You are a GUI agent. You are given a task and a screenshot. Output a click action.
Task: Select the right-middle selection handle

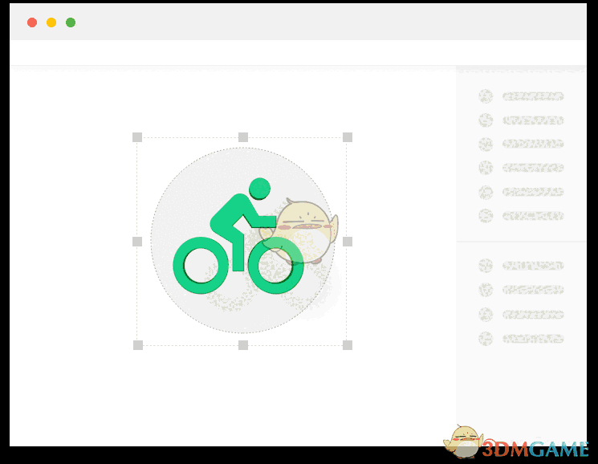(348, 242)
